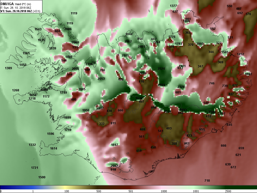Click the map value 1500
The image size is (257, 193).
coord(42,177)
